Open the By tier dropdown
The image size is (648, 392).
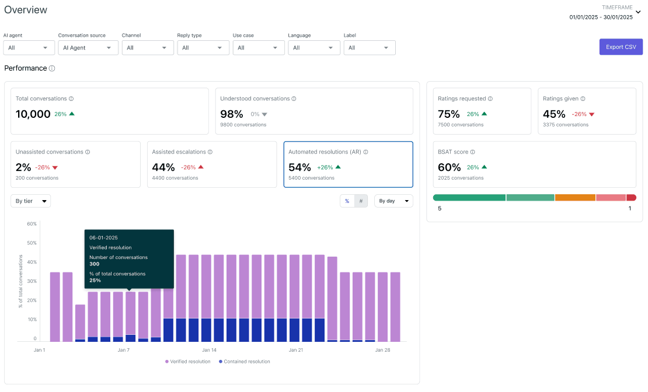pyautogui.click(x=30, y=201)
